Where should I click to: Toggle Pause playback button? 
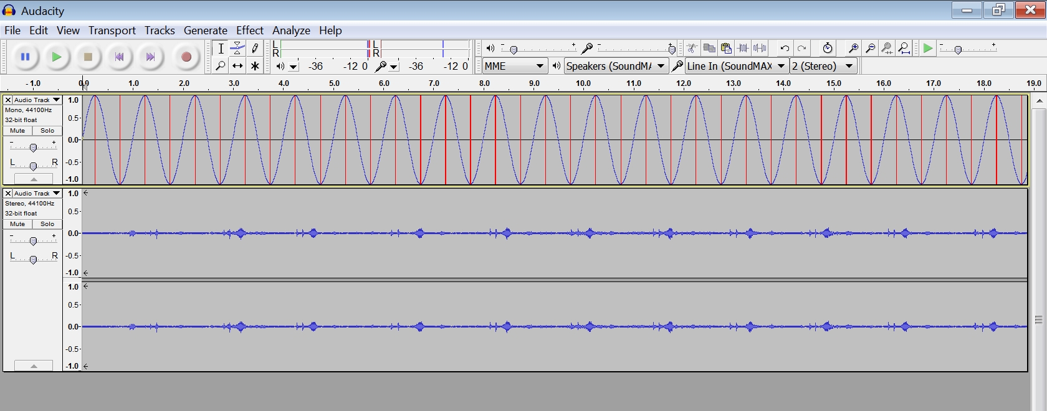(26, 57)
